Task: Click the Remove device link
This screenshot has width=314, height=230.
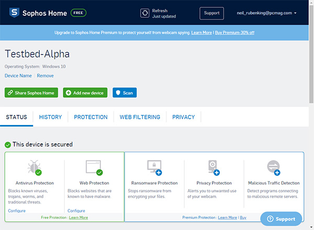Action: click(x=45, y=76)
